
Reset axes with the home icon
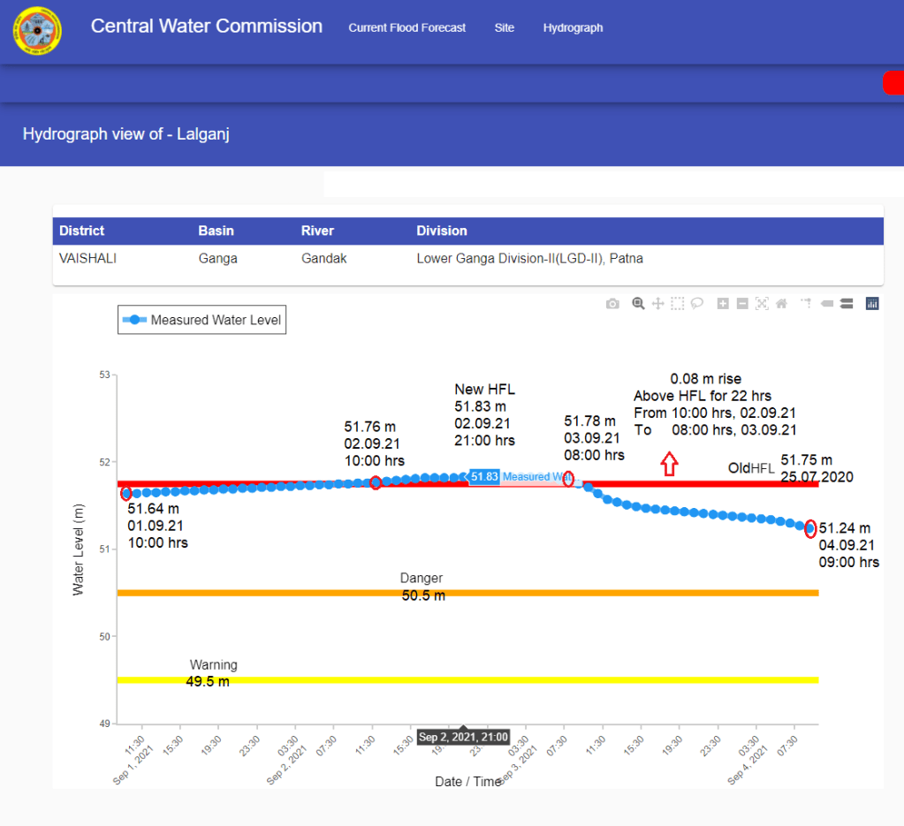pyautogui.click(x=781, y=304)
